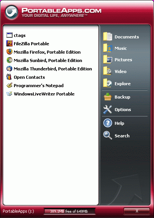Open the Options wrench icon
The width and height of the screenshot is (154, 218).
click(x=108, y=110)
